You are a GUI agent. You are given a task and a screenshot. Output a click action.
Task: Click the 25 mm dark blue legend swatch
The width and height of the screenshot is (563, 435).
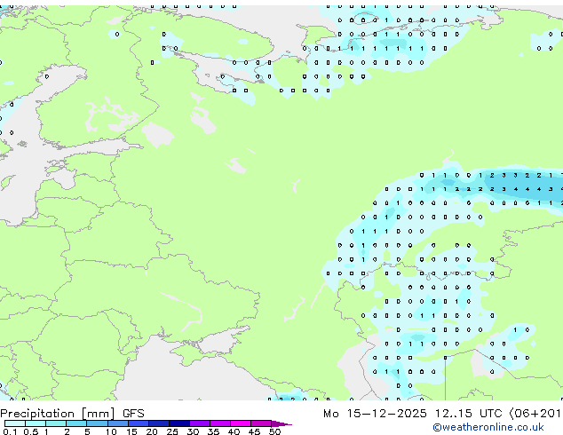pos(179,423)
